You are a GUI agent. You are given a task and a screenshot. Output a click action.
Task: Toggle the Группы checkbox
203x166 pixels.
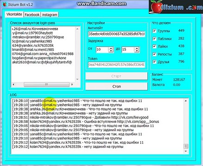tap(154, 31)
